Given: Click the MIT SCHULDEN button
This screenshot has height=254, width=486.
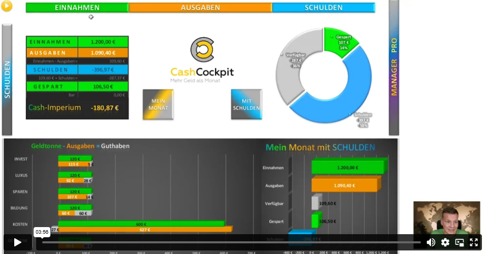Looking at the screenshot, I should 246,105.
